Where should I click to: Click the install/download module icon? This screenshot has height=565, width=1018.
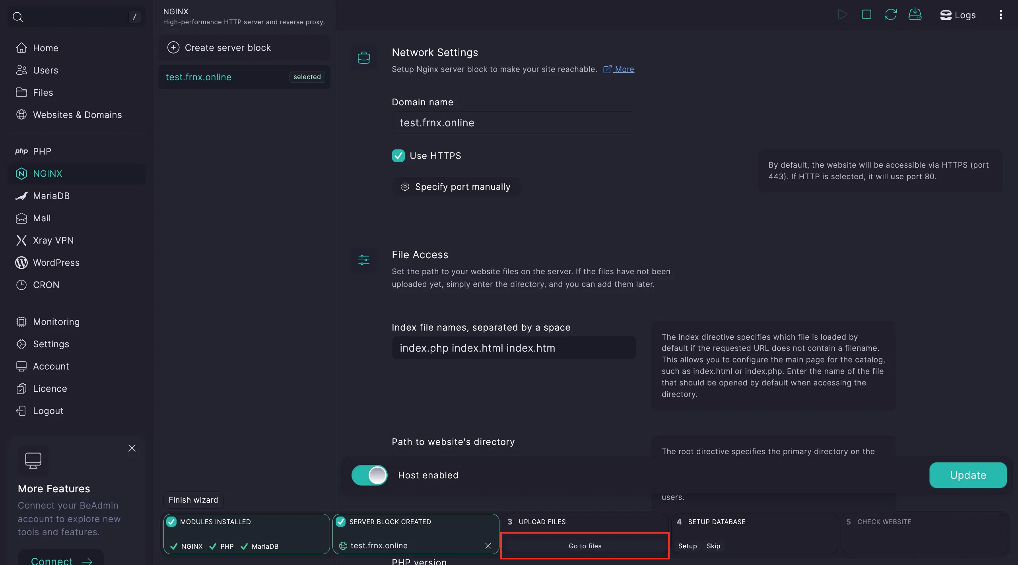[915, 14]
